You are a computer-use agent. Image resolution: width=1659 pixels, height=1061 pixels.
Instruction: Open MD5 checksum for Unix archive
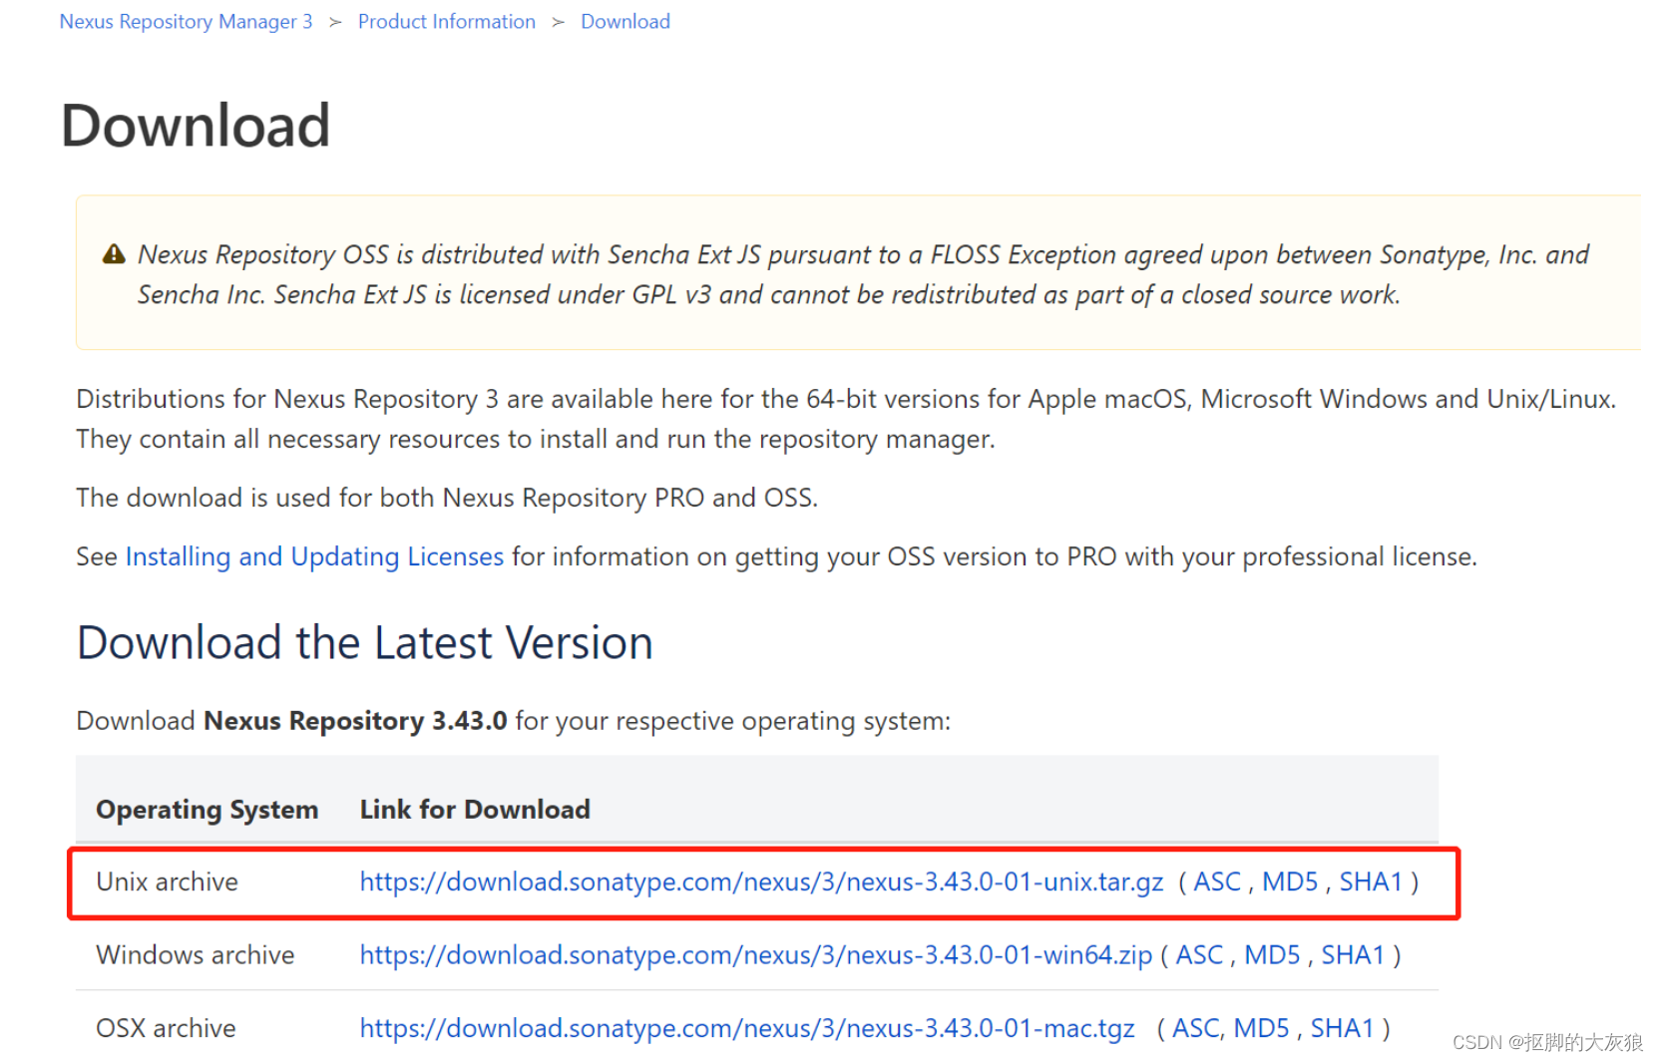click(1290, 883)
